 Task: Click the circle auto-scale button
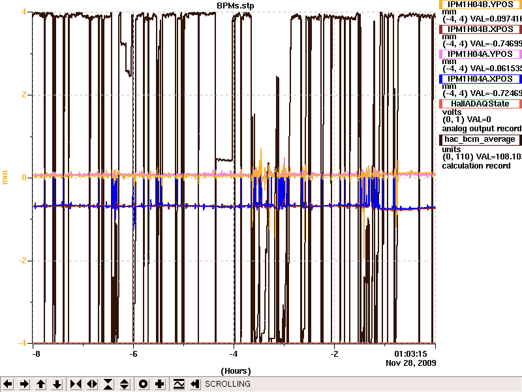coord(143,384)
